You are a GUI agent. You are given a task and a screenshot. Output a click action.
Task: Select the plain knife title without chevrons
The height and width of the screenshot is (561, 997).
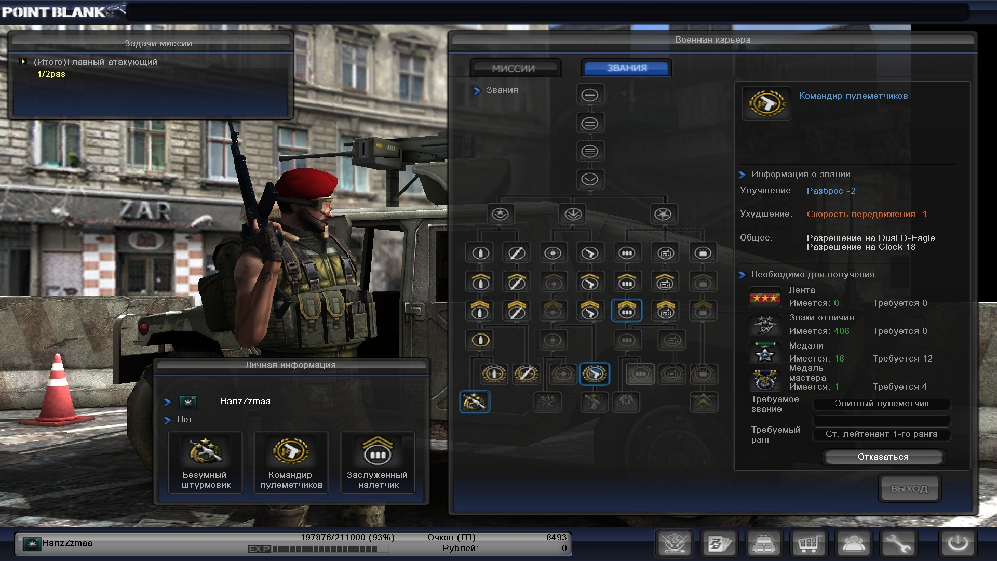pos(517,253)
